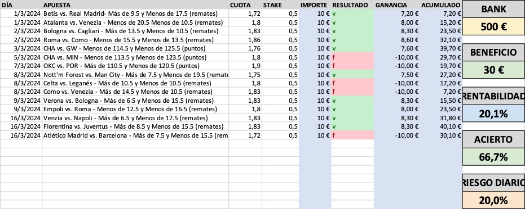Select the Atlético Madrid vs. Barcelona bet cell
This screenshot has width=525, height=209.
click(135, 135)
